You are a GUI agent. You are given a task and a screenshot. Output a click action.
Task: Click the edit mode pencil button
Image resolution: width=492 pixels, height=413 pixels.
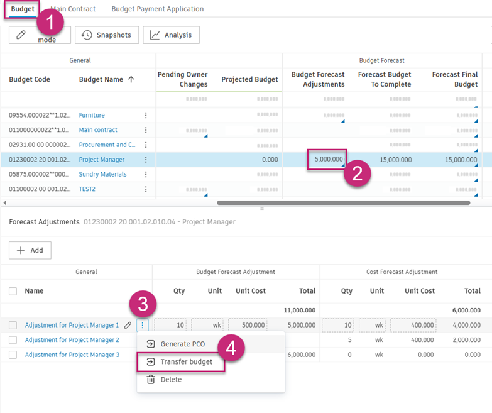(40, 35)
